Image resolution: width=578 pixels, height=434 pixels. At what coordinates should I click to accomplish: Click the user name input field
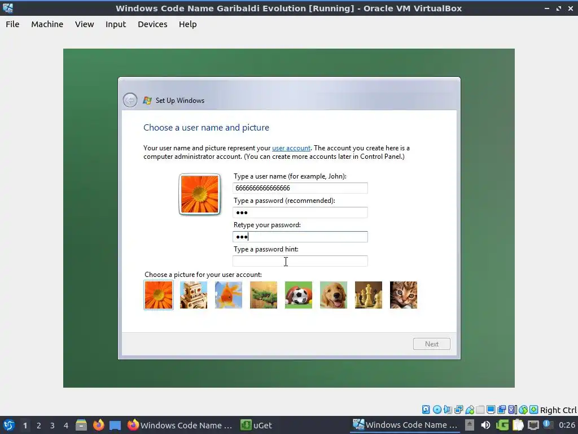300,188
